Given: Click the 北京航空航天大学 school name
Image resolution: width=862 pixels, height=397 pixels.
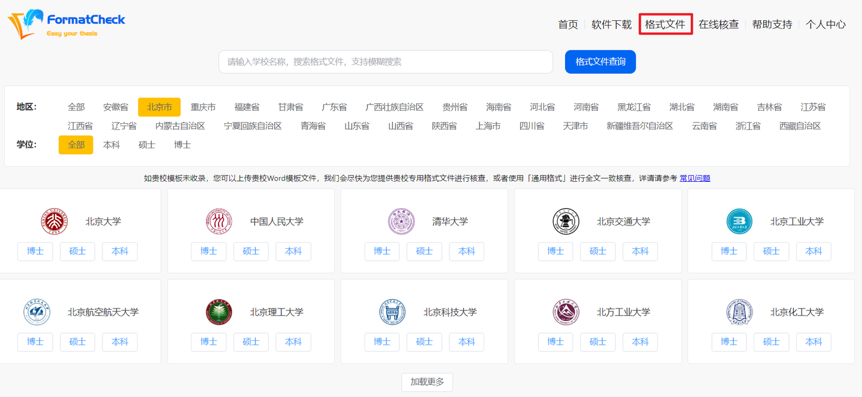Looking at the screenshot, I should (x=103, y=312).
